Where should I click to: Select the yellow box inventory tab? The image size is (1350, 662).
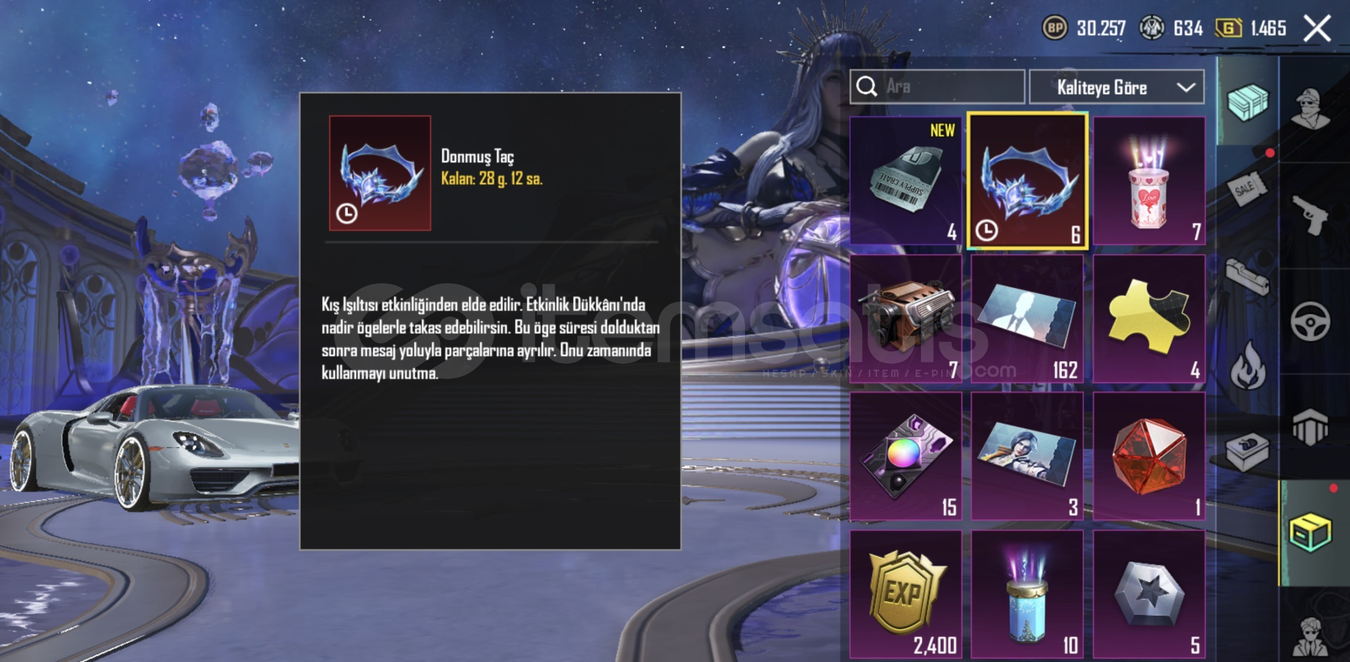1310,533
